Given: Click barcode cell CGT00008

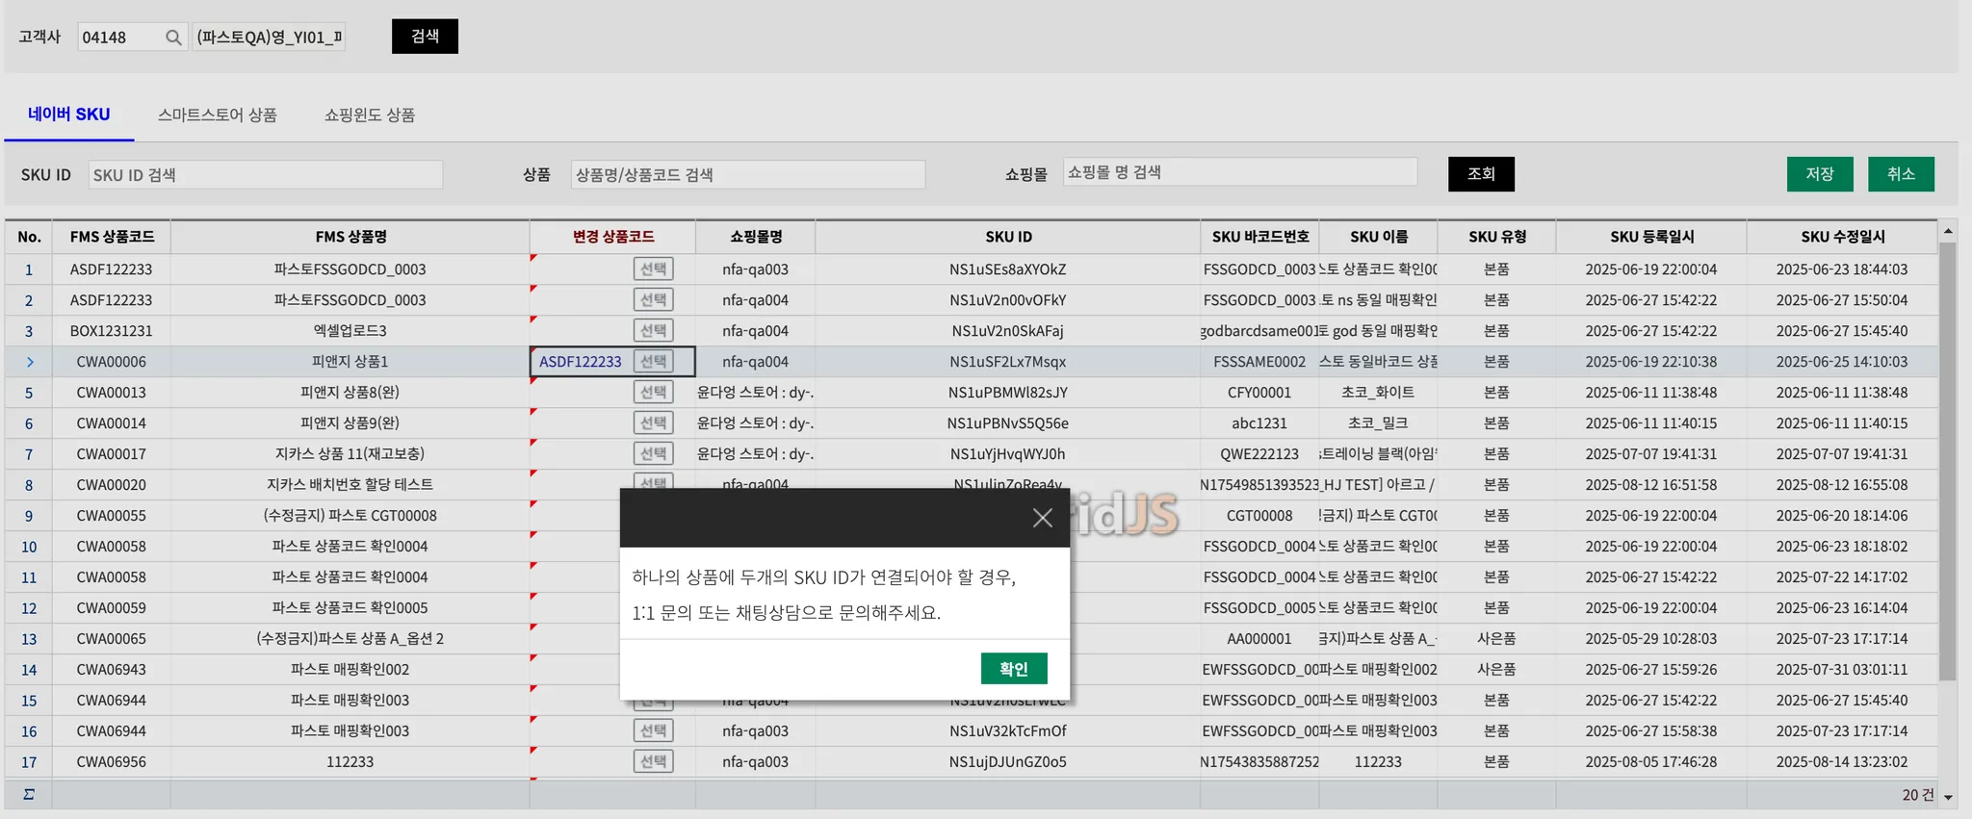Looking at the screenshot, I should (x=1259, y=516).
